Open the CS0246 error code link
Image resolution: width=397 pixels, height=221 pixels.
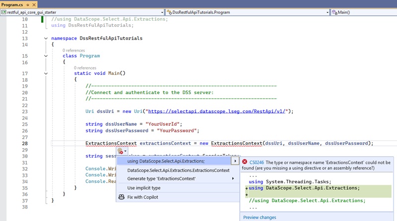[257, 162]
